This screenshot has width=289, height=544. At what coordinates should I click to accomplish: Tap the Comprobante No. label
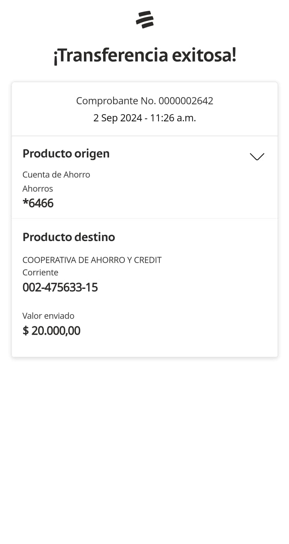116,101
